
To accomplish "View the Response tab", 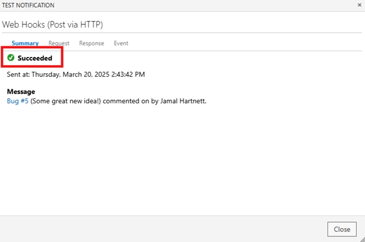I will pos(92,43).
